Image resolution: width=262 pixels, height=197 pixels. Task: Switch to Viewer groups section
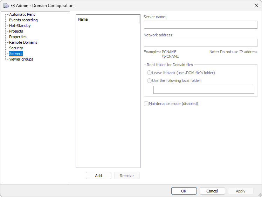click(x=21, y=59)
